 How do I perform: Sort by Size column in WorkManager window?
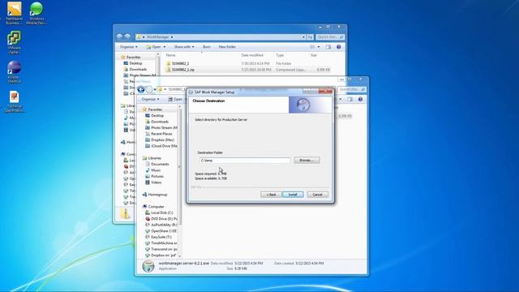pos(314,55)
